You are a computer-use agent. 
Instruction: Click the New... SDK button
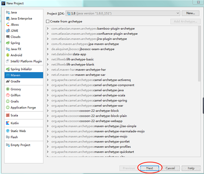191,13
